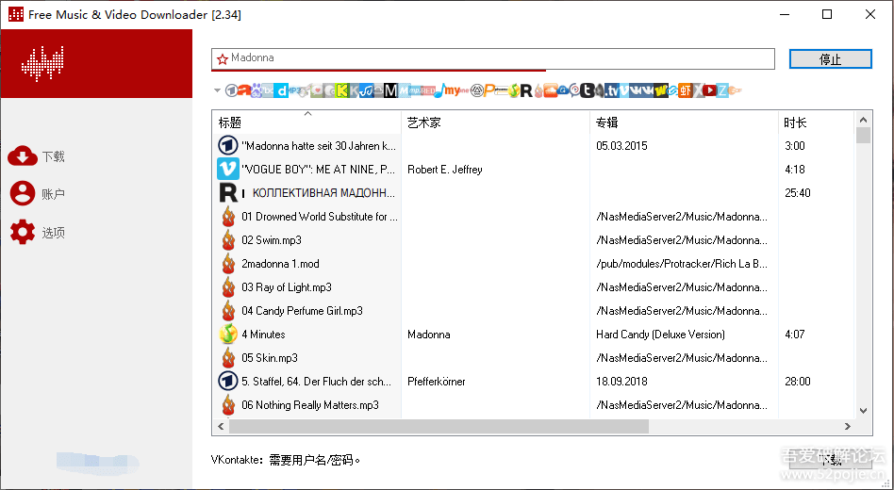Toggle the Tumblr "t" source icon
This screenshot has height=490, width=894.
click(x=588, y=90)
